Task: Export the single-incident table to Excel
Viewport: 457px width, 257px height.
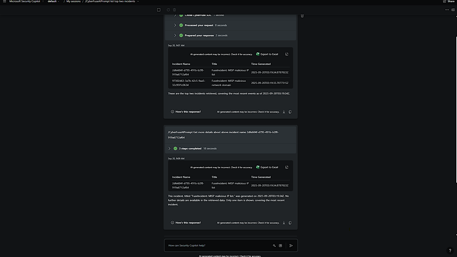Action: pos(267,167)
